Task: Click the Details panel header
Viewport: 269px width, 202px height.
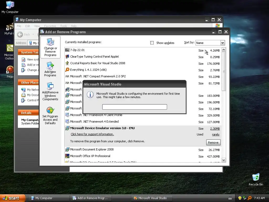Action: tap(28, 113)
